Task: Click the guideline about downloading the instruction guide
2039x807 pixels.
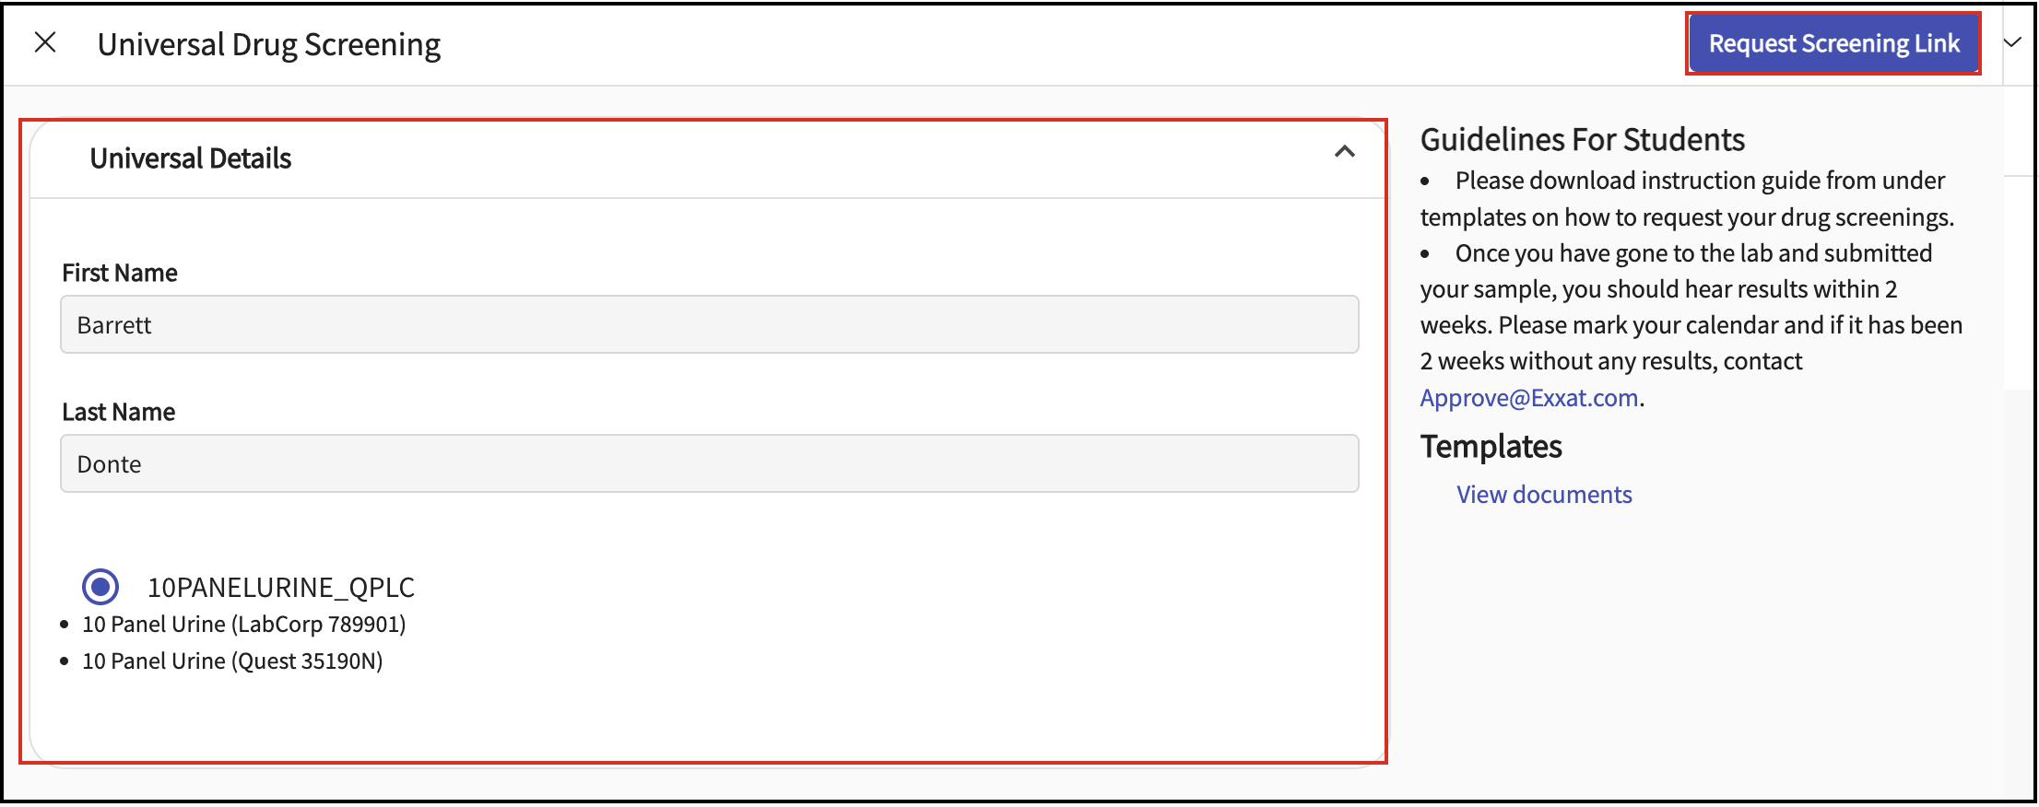Action: [1687, 199]
